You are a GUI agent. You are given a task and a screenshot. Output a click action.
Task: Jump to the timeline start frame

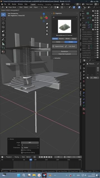[x=40, y=157]
